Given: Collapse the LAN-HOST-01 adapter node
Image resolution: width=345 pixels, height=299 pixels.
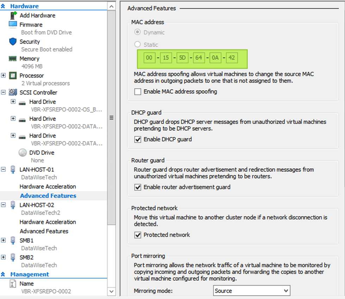Looking at the screenshot, I should (3, 169).
